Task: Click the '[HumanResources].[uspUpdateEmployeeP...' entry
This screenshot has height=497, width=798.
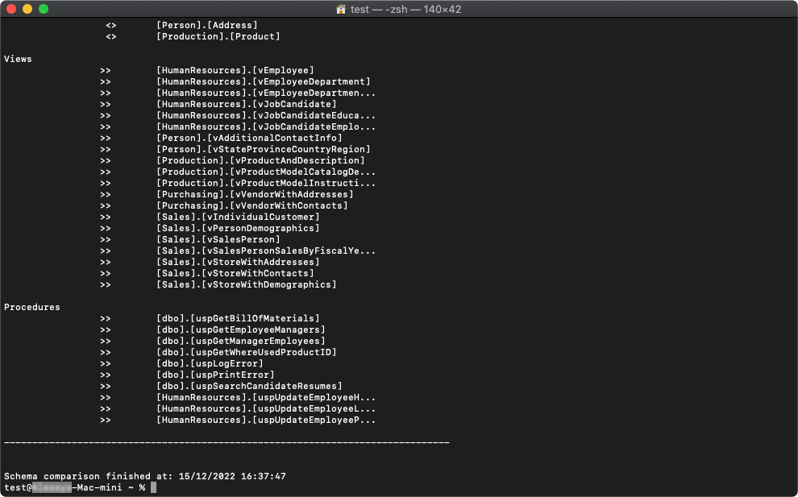Action: click(x=266, y=420)
